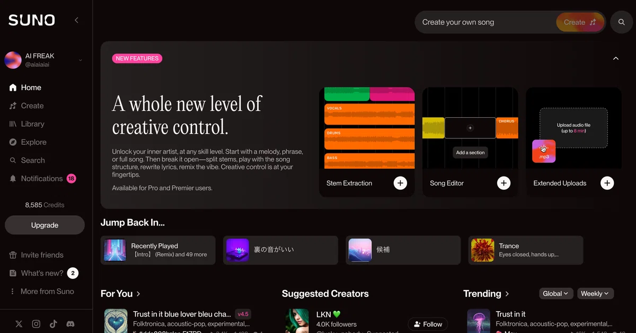Click the CHORUS section block

coord(507,128)
